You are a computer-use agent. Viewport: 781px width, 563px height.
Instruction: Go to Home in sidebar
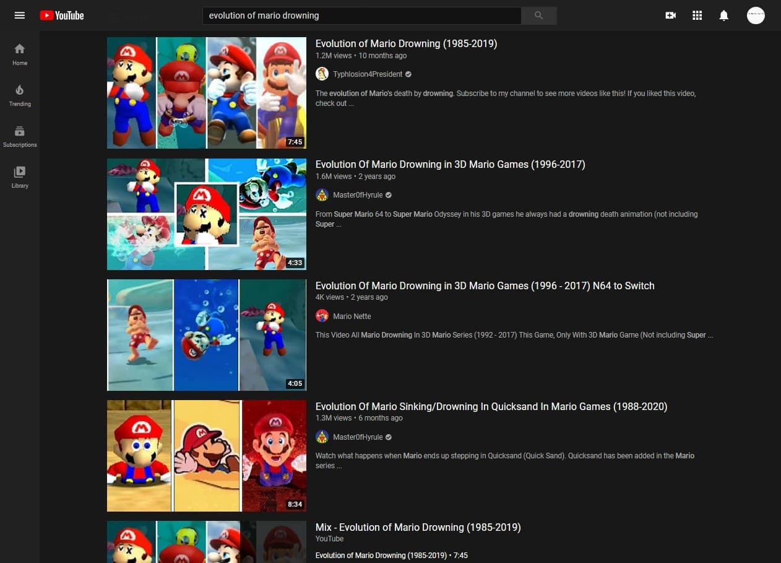(x=20, y=55)
